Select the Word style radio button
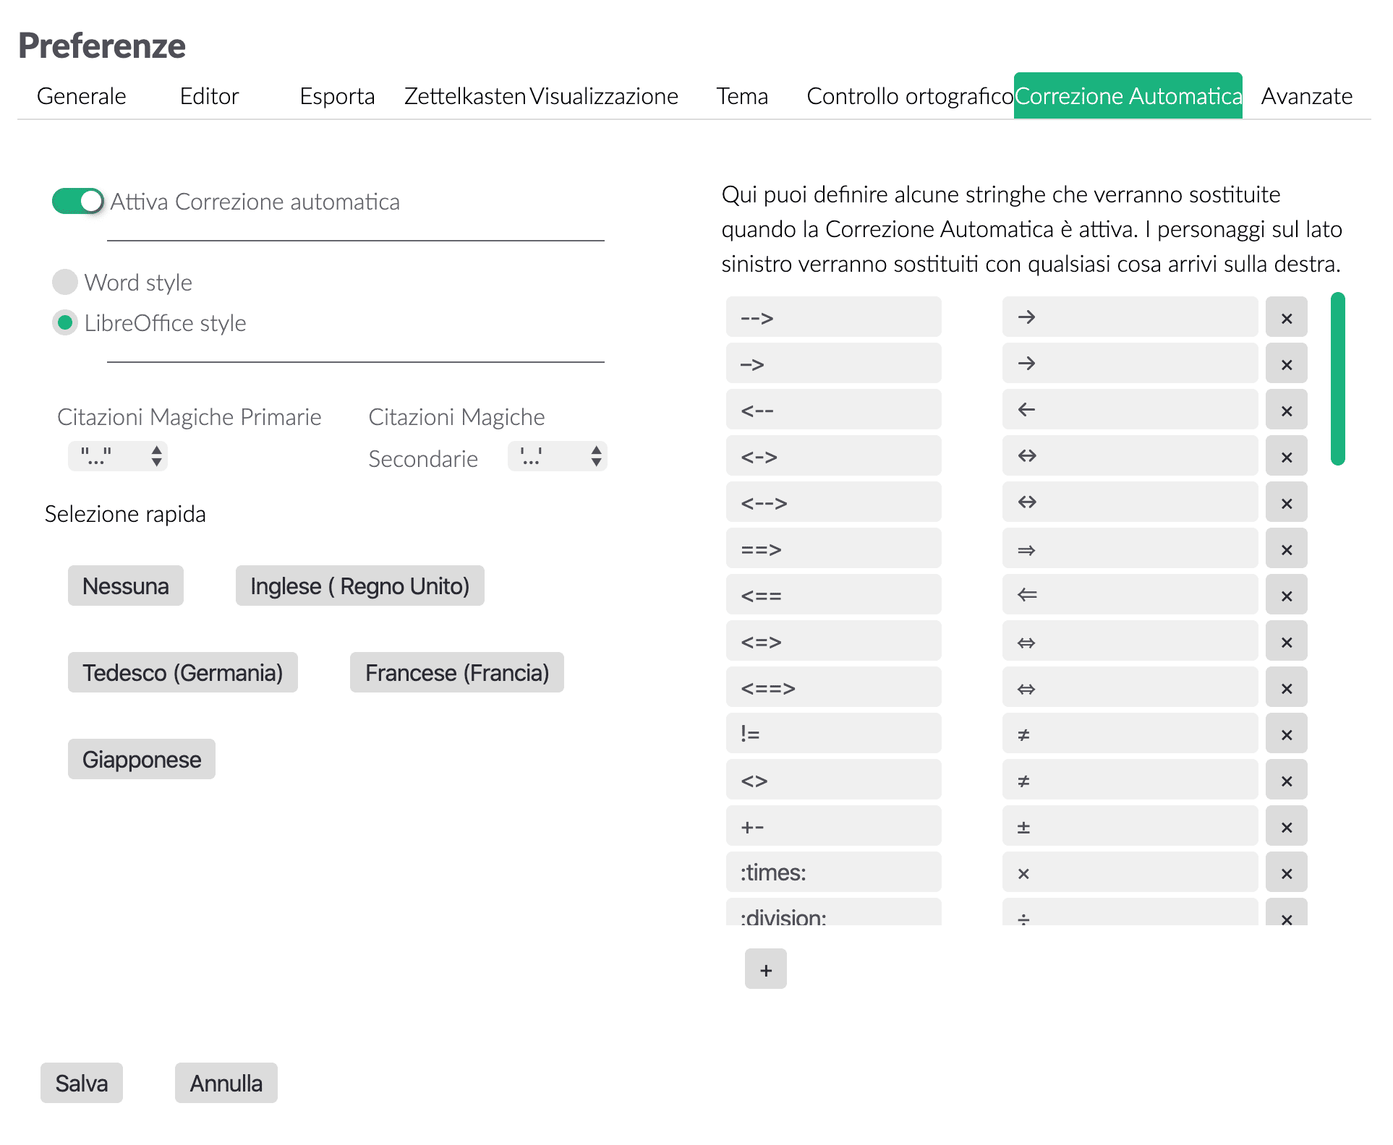The width and height of the screenshot is (1393, 1145). tap(65, 282)
